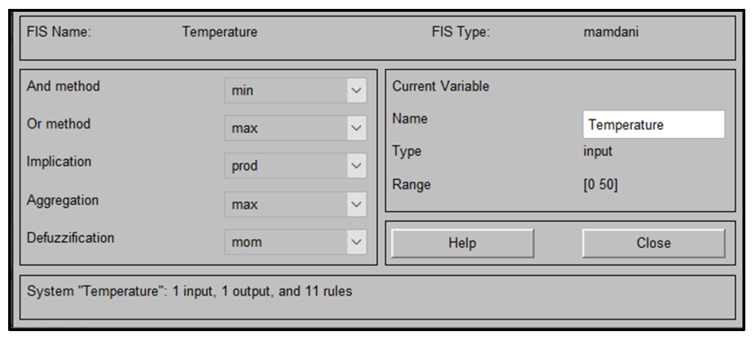Click the FIS Name label
The height and width of the screenshot is (340, 753).
pyautogui.click(x=59, y=32)
